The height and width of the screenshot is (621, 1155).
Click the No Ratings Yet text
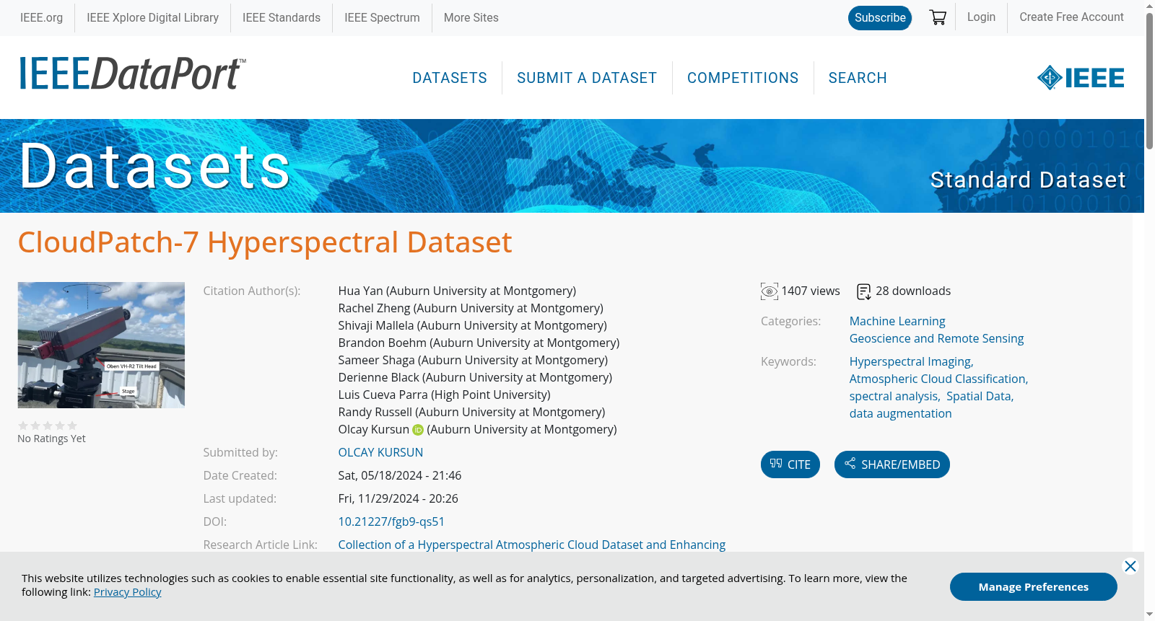pos(51,439)
